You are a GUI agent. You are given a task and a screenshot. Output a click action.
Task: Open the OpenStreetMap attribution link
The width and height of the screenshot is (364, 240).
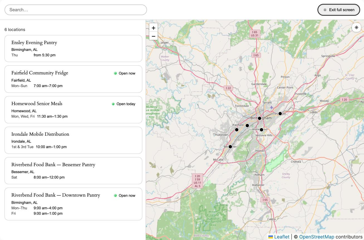(317, 237)
